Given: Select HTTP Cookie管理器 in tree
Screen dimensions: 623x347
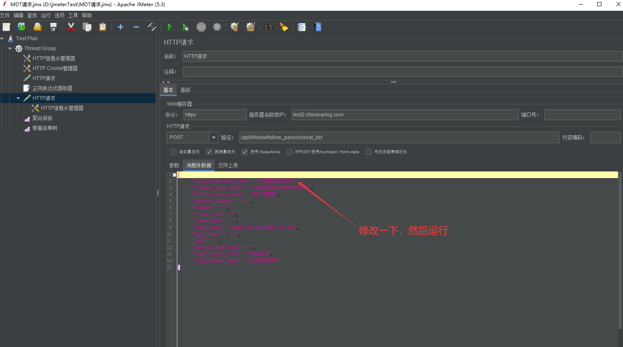Looking at the screenshot, I should click(x=55, y=68).
